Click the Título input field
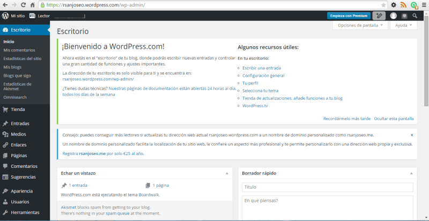 327,187
